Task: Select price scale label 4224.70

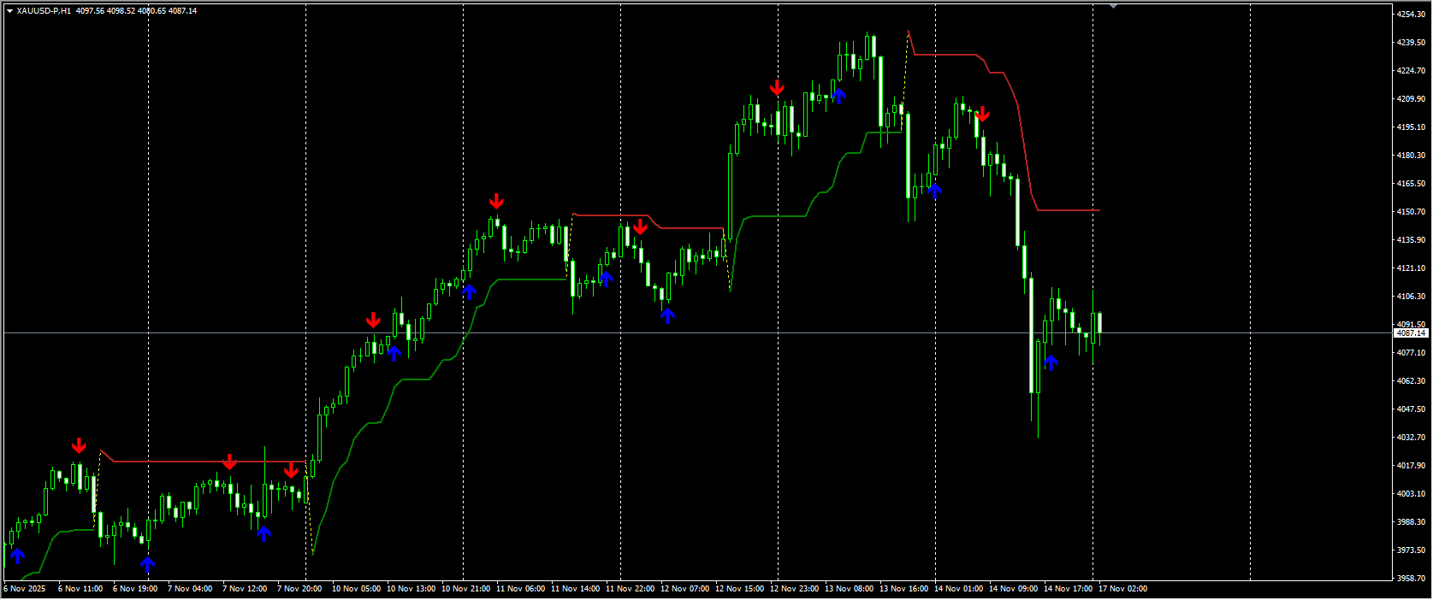Action: tap(1412, 71)
